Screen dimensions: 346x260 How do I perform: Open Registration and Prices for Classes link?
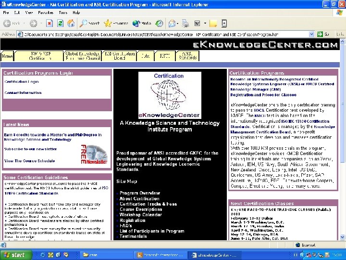[263, 95]
